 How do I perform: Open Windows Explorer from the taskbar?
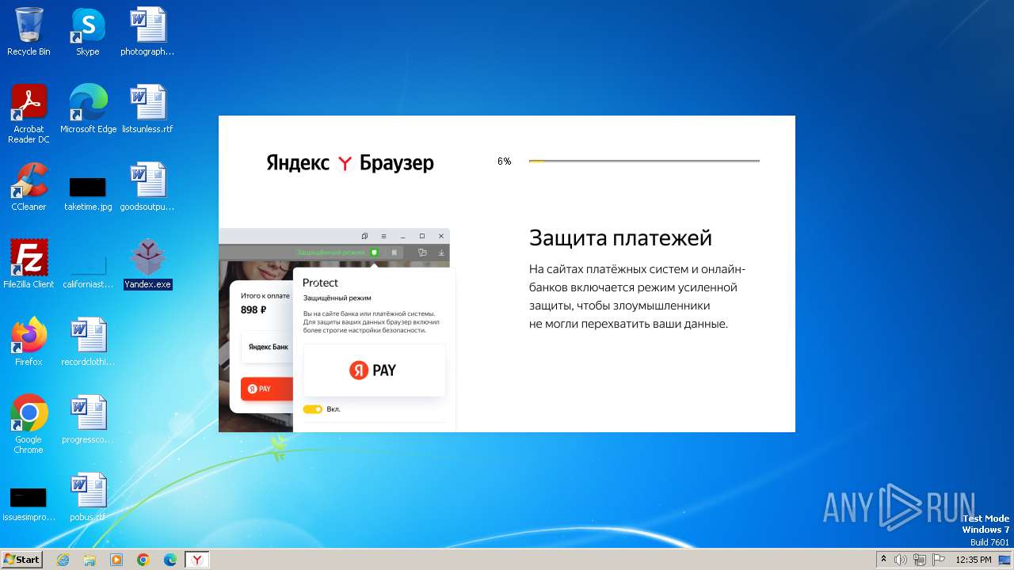pyautogui.click(x=90, y=560)
